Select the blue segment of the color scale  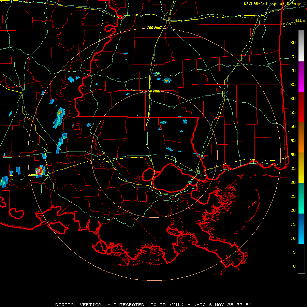(301, 229)
